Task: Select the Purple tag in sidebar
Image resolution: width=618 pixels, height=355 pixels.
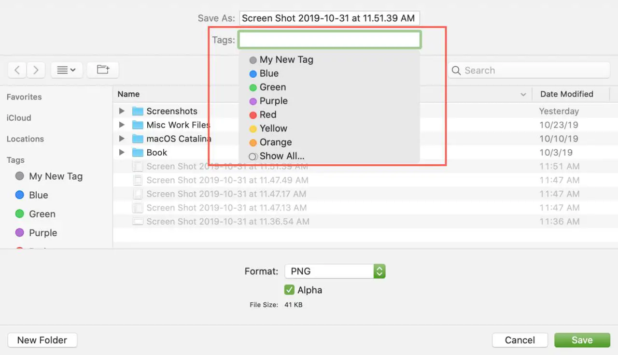Action: (42, 233)
